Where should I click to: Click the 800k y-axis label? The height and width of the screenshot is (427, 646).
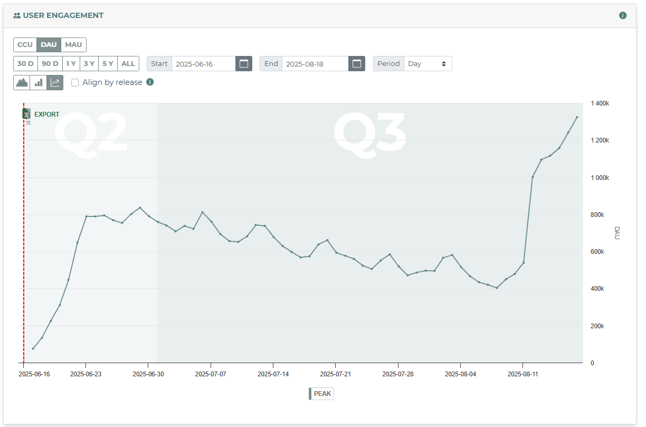coord(597,215)
